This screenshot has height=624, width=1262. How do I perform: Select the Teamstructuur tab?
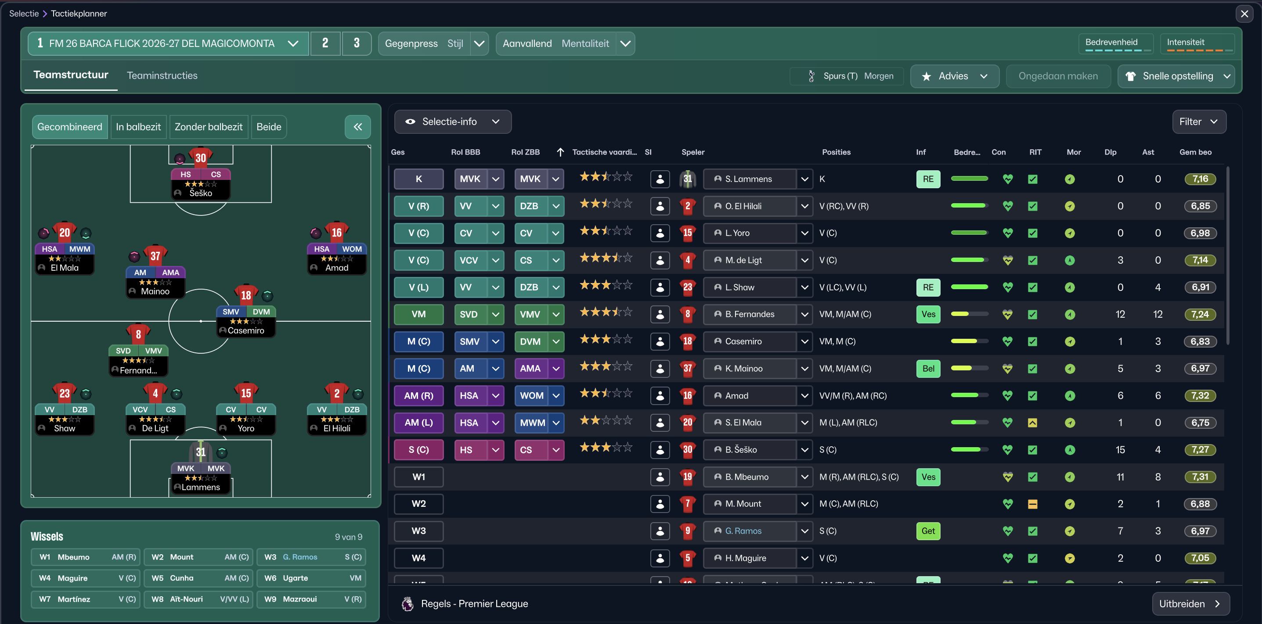tap(71, 75)
